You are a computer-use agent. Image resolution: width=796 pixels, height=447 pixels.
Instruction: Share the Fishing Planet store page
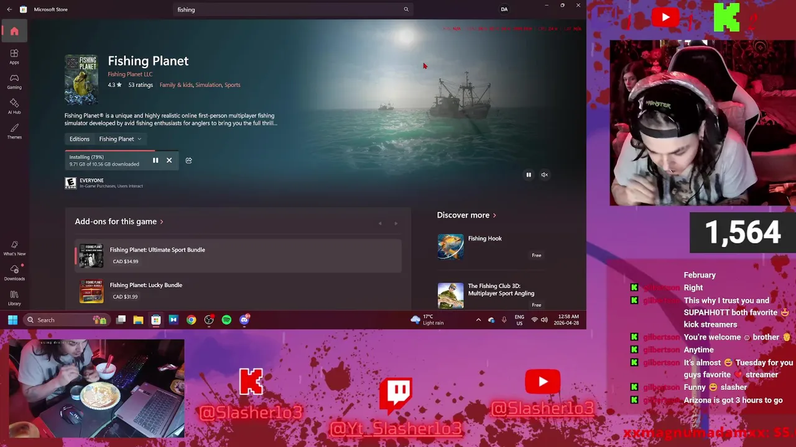(x=188, y=160)
